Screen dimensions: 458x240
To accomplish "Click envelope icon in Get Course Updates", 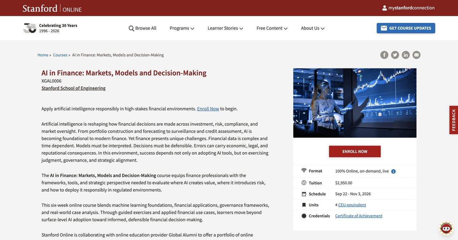I will 384,28.
